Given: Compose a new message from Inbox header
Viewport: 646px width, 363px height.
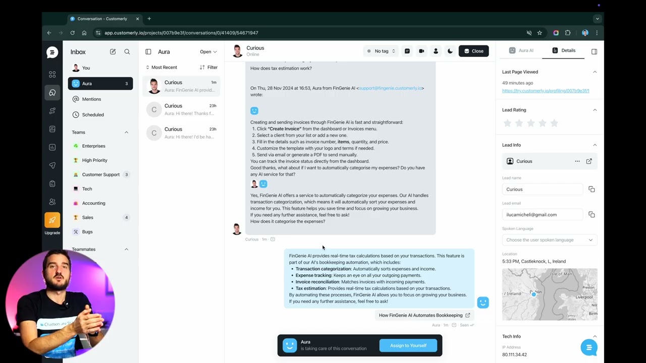Looking at the screenshot, I should coord(113,52).
